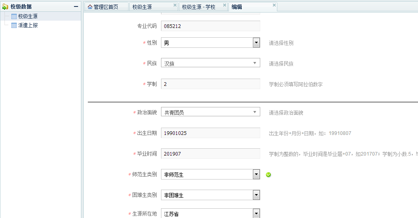This screenshot has width=418, height=218.
Task: Open the 派遣上报 tree item
Action: pos(28,26)
